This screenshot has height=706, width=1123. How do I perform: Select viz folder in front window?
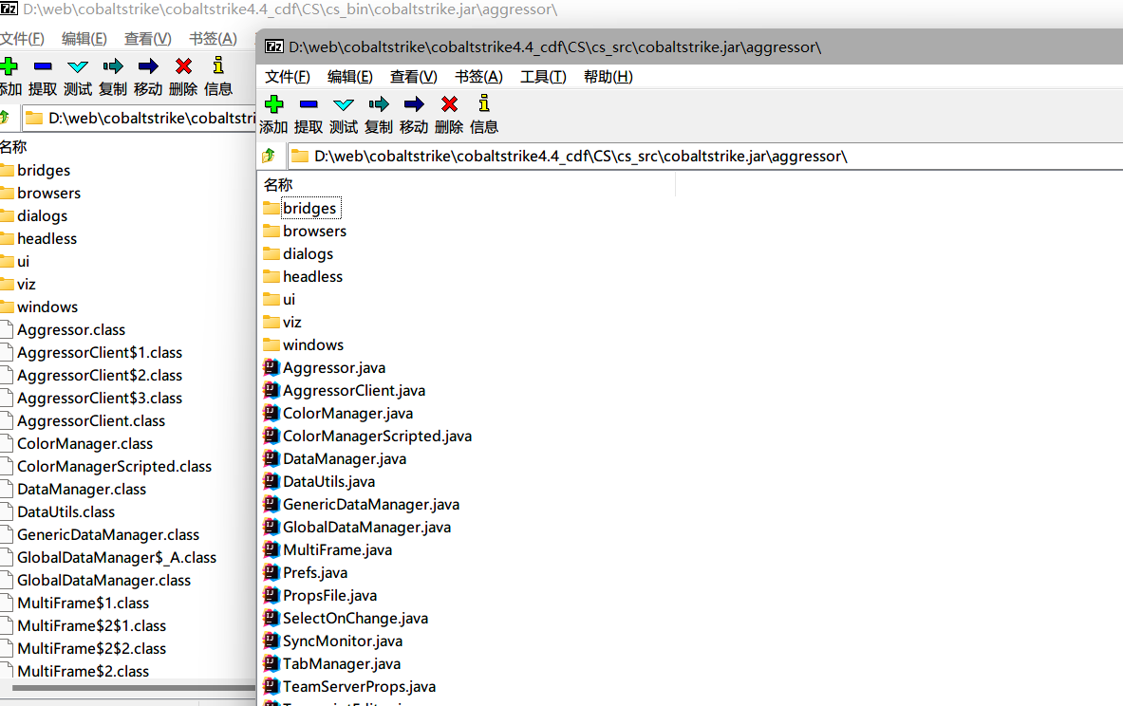pos(282,323)
